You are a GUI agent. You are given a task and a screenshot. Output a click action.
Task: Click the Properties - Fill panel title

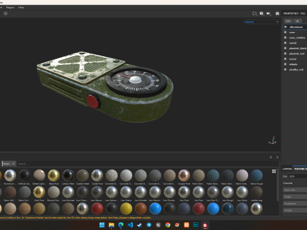click(x=294, y=13)
